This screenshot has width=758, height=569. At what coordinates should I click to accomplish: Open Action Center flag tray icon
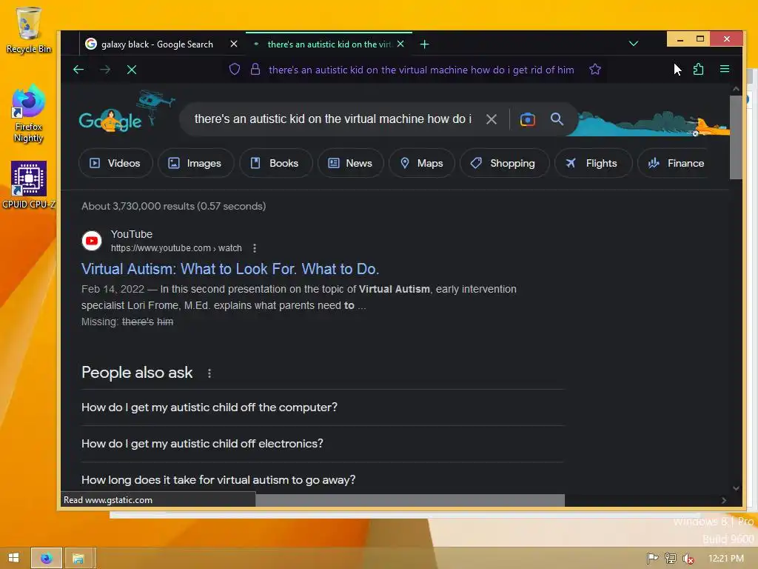pos(653,559)
